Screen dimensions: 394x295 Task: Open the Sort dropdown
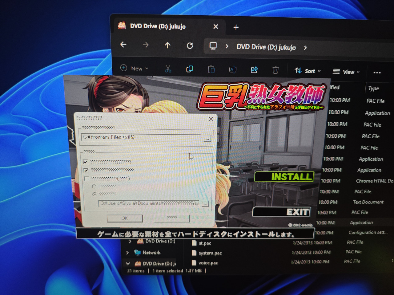tap(308, 71)
